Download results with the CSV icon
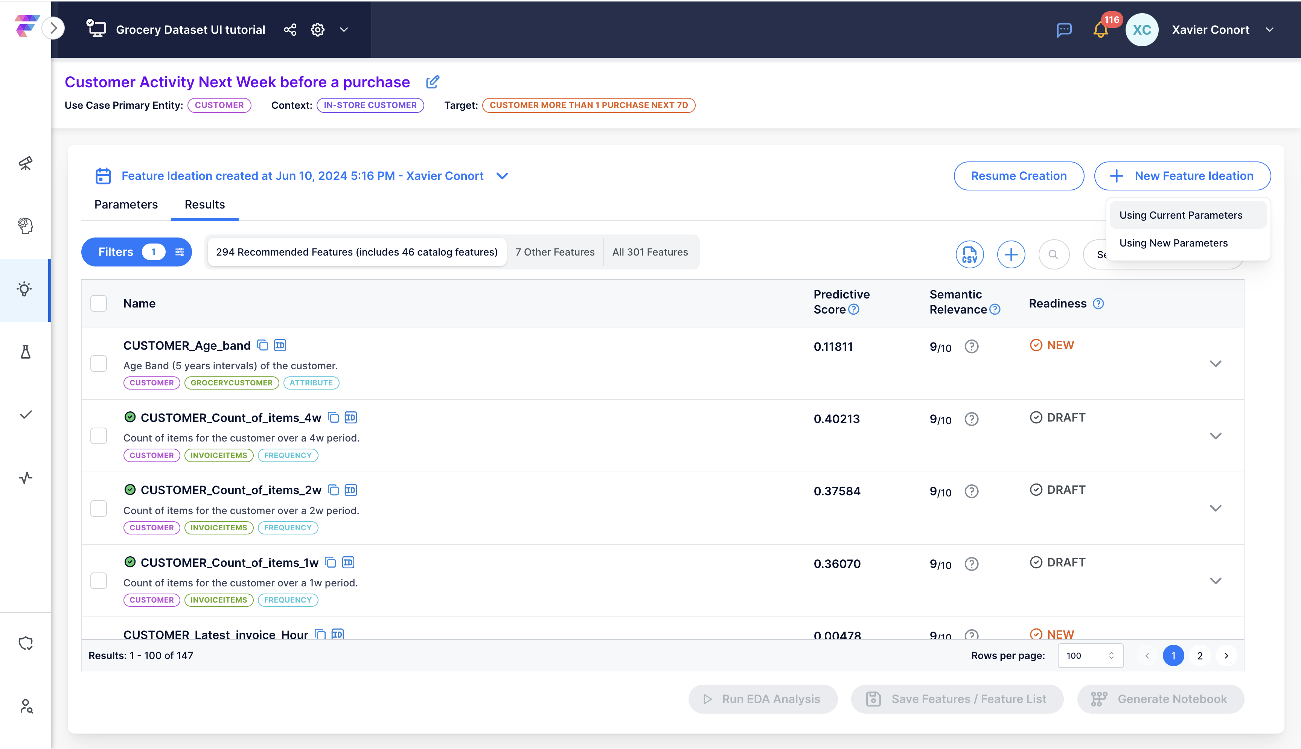Viewport: 1301px width, 749px height. click(x=970, y=255)
